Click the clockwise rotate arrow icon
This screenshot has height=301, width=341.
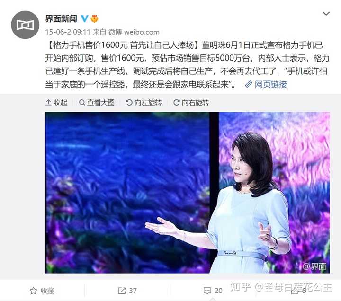click(176, 102)
